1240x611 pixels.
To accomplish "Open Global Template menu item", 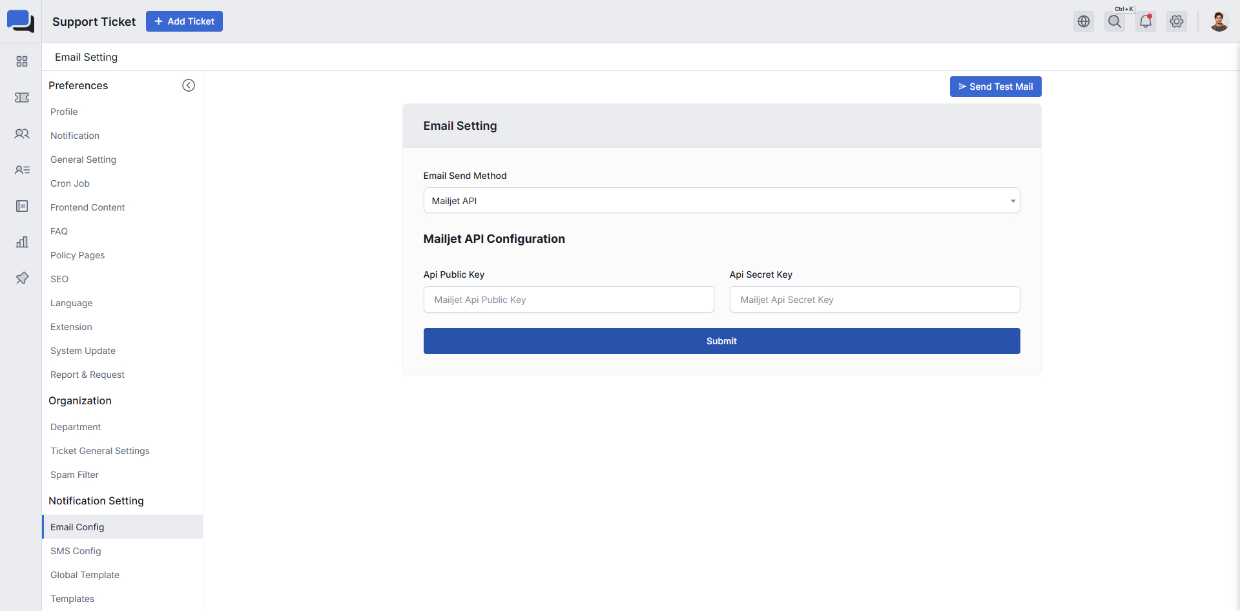I will click(85, 575).
